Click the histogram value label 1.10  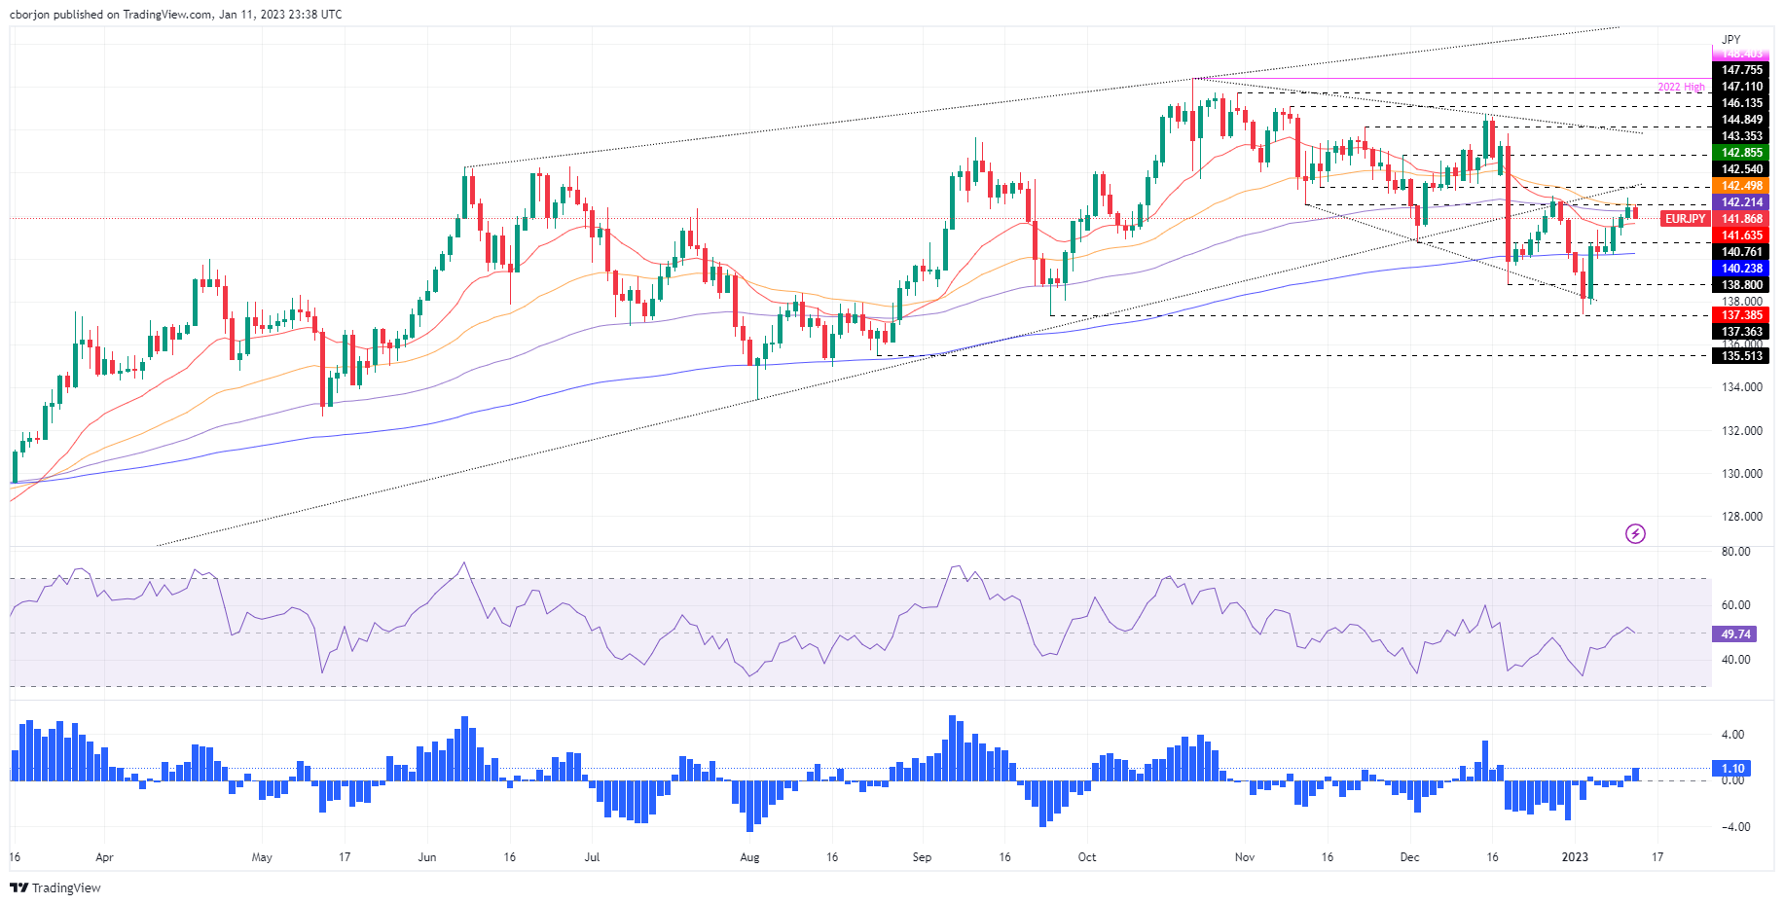[1733, 768]
